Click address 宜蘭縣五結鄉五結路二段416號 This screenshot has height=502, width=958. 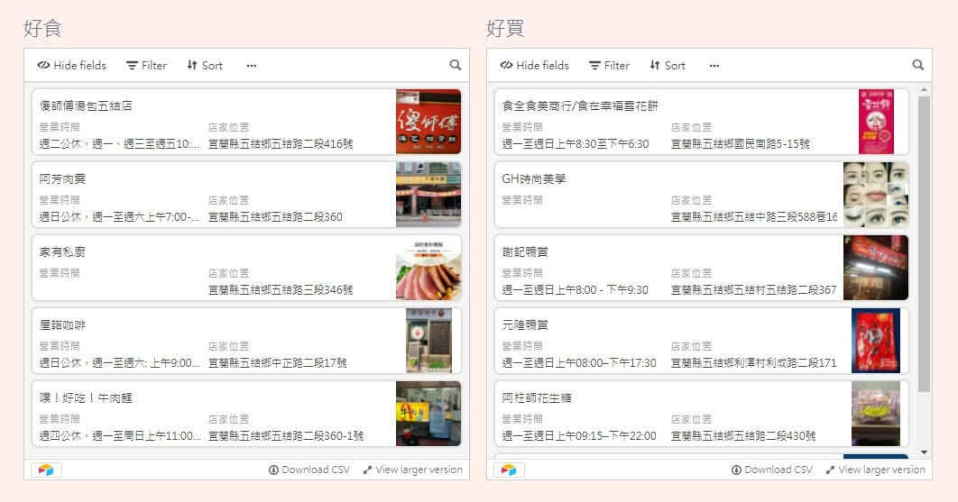(x=281, y=144)
